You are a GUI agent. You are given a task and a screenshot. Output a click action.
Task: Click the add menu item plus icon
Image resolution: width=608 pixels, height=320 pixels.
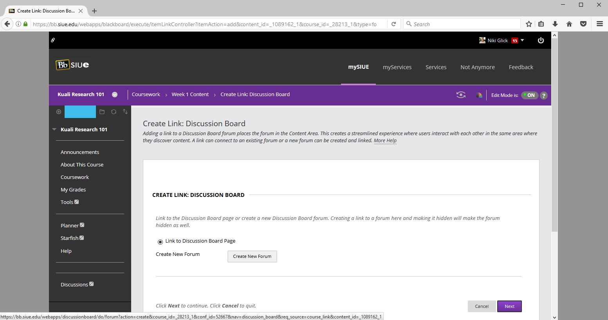(x=59, y=112)
